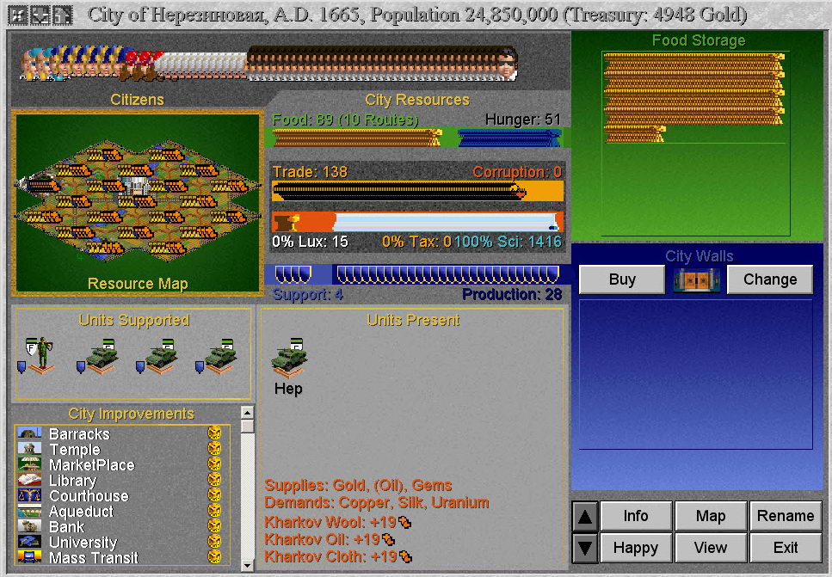
Task: Click the Barracks building icon
Action: (29, 433)
